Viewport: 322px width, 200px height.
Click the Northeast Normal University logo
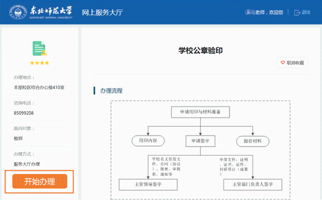(x=41, y=12)
